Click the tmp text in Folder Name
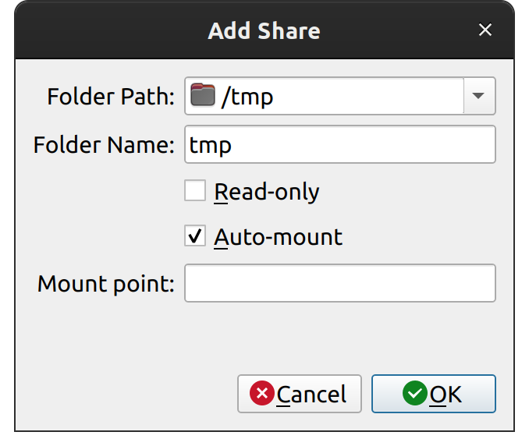The height and width of the screenshot is (446, 529). (x=211, y=146)
